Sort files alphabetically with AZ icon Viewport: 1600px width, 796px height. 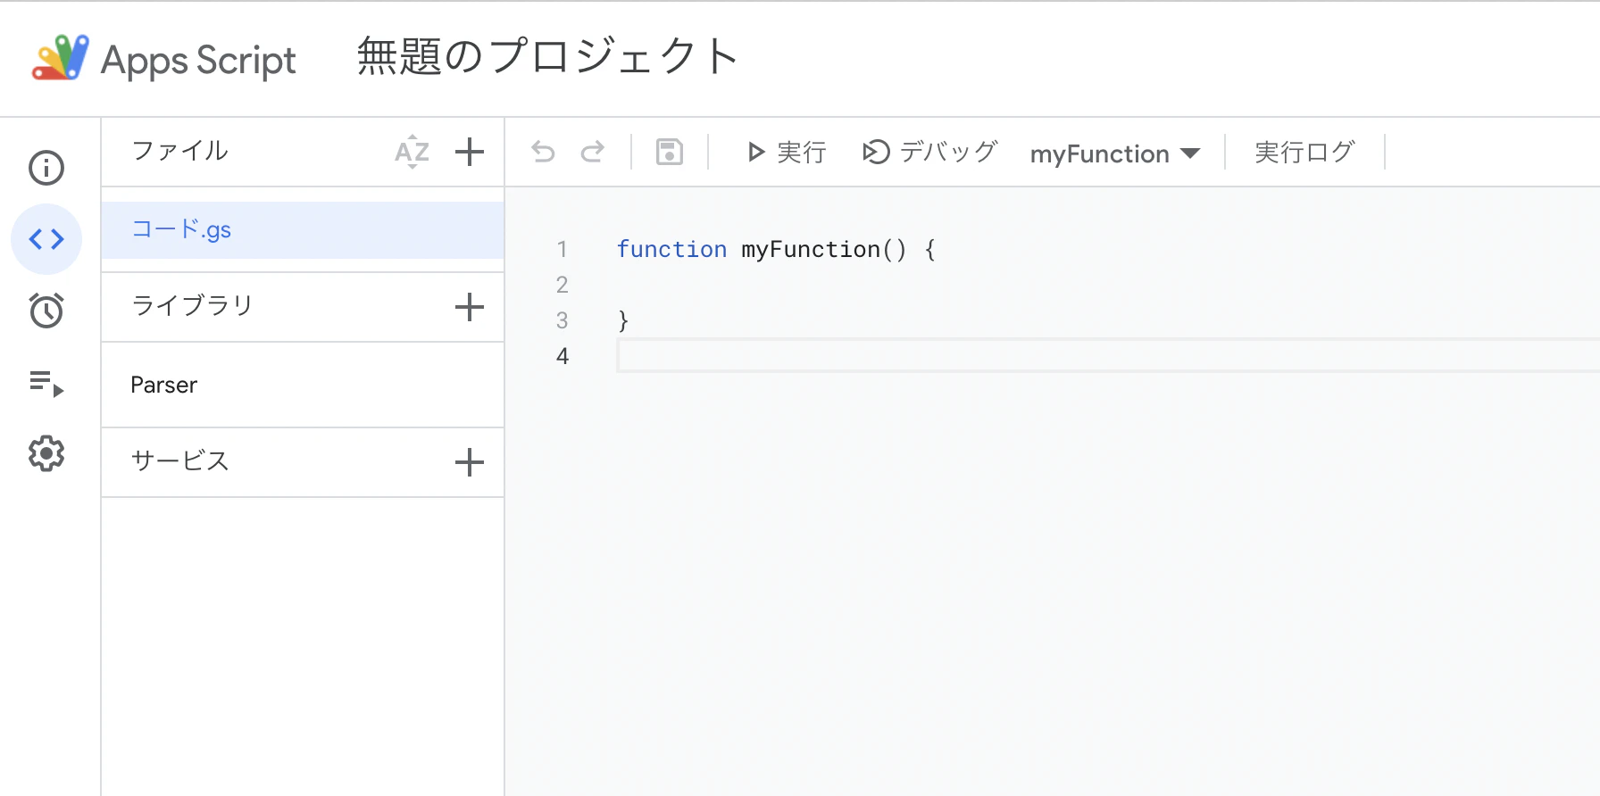click(x=412, y=152)
